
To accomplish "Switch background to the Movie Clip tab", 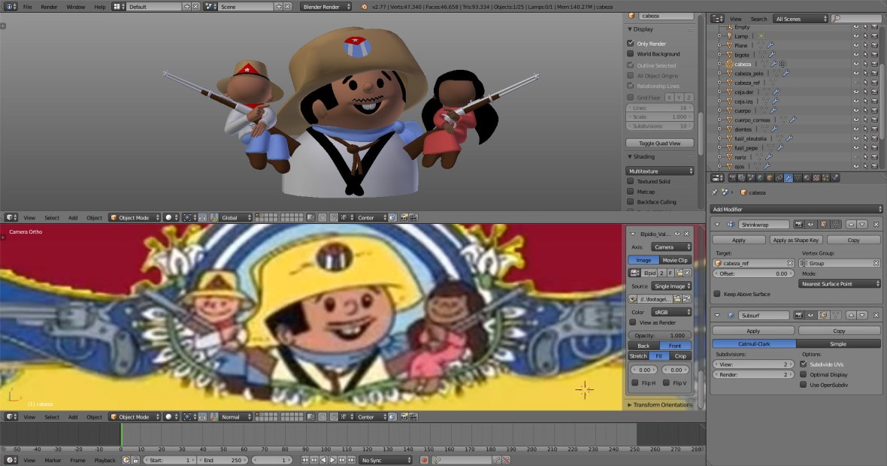I will click(674, 260).
